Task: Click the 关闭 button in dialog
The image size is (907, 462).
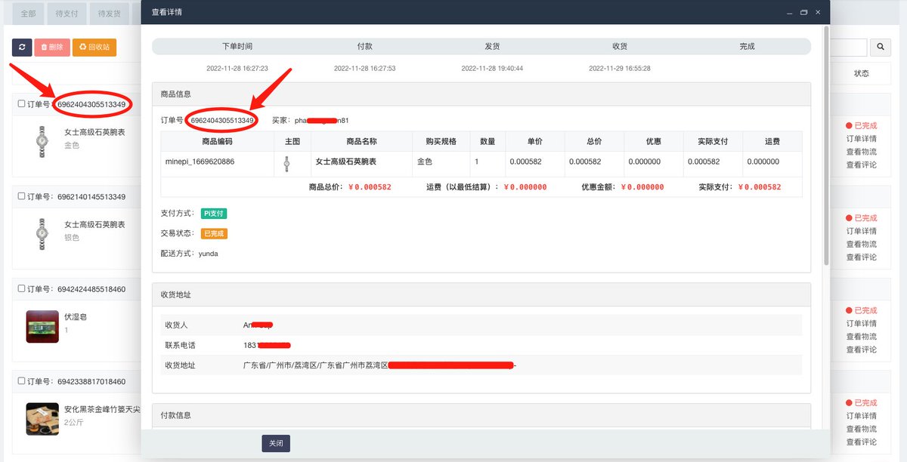Action: tap(276, 443)
